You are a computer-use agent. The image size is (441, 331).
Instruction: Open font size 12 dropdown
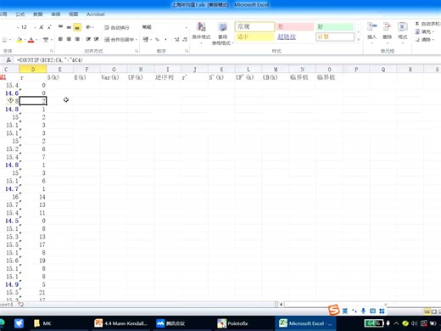click(35, 27)
